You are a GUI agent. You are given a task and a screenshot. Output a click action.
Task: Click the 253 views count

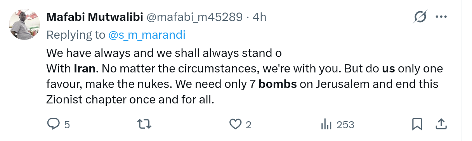pos(345,125)
